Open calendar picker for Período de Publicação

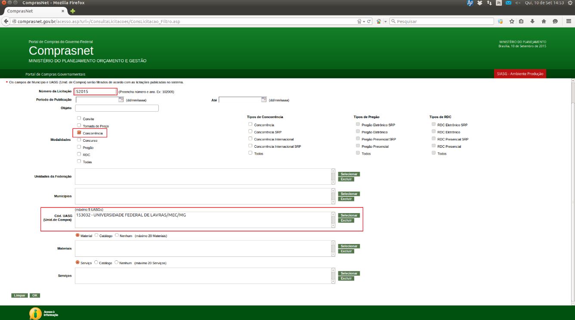121,100
